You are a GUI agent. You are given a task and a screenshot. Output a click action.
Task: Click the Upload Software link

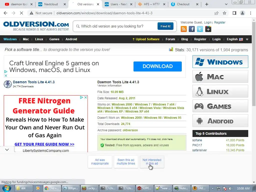coord(146,39)
